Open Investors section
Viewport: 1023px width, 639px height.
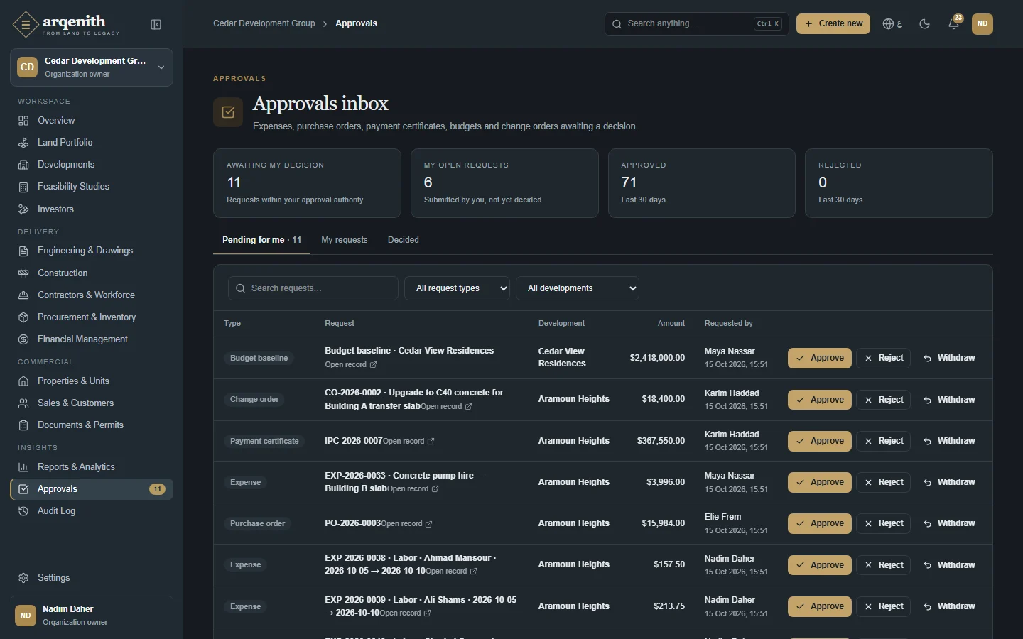92,209
